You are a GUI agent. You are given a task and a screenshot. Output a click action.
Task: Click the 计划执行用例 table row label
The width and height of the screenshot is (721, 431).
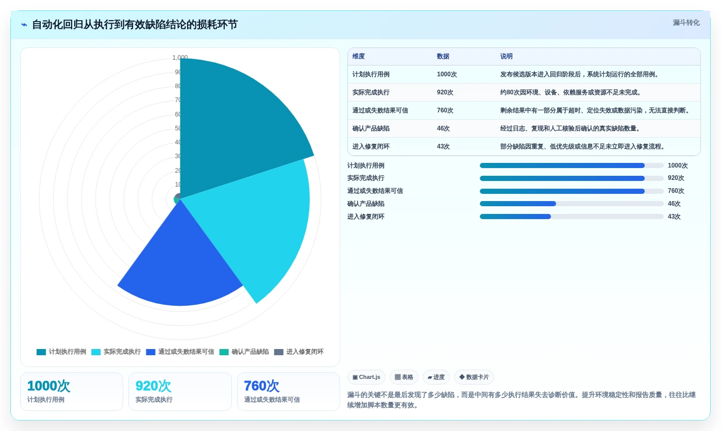coord(371,75)
